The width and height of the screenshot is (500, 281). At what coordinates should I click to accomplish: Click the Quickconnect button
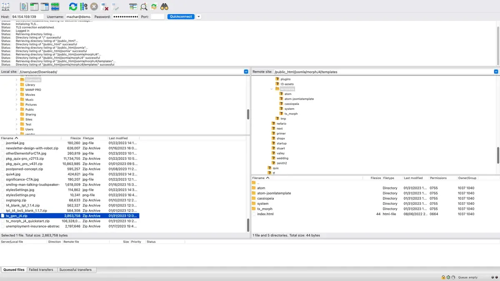(x=181, y=17)
